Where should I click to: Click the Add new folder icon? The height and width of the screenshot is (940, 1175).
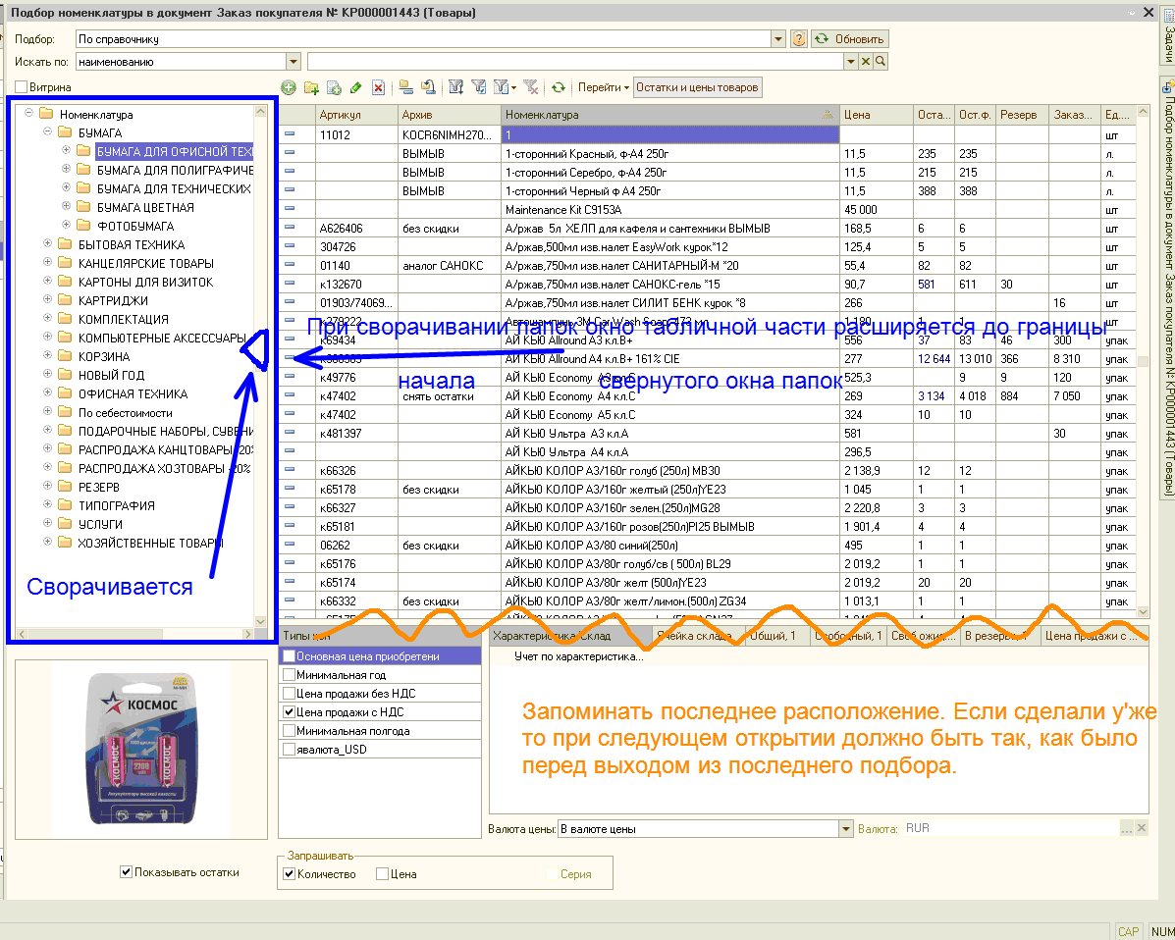pos(311,87)
